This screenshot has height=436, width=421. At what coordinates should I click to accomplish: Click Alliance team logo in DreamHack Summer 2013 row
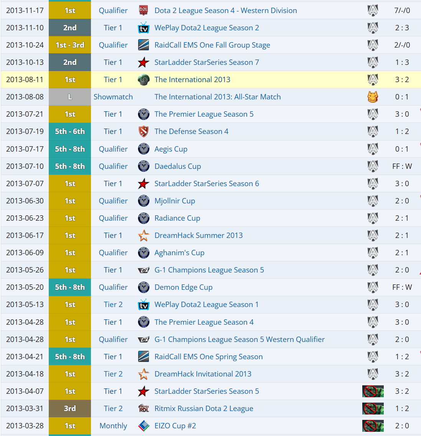373,236
